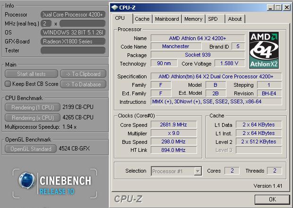Click the Brand ID value 5
This screenshot has width=293, height=208.
point(238,46)
